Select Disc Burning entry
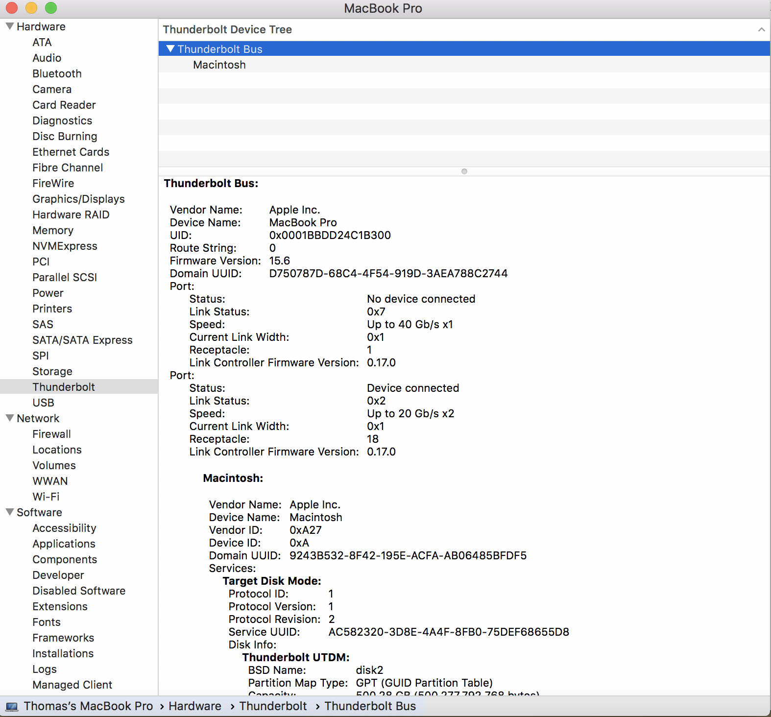This screenshot has height=717, width=771. (65, 136)
